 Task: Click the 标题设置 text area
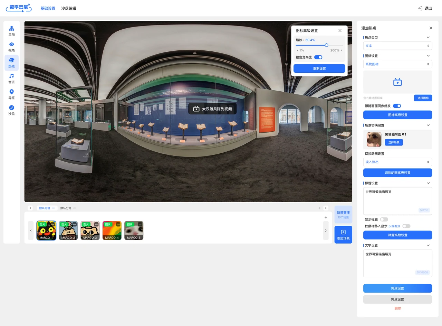point(397,201)
